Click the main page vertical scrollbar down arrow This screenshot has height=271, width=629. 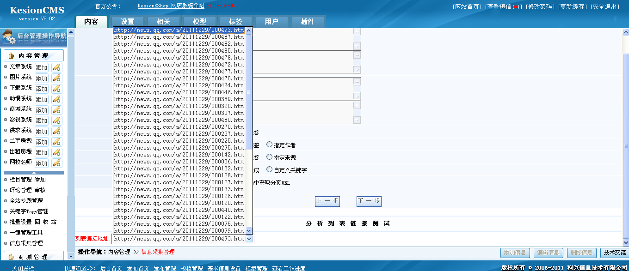(626, 242)
